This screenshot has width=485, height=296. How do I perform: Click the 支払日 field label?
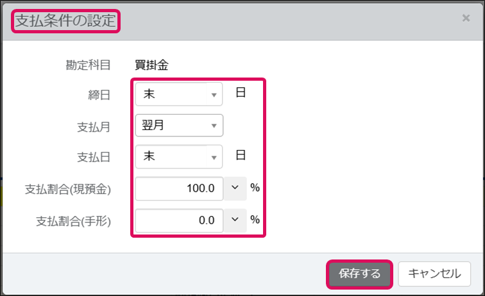[x=94, y=157]
